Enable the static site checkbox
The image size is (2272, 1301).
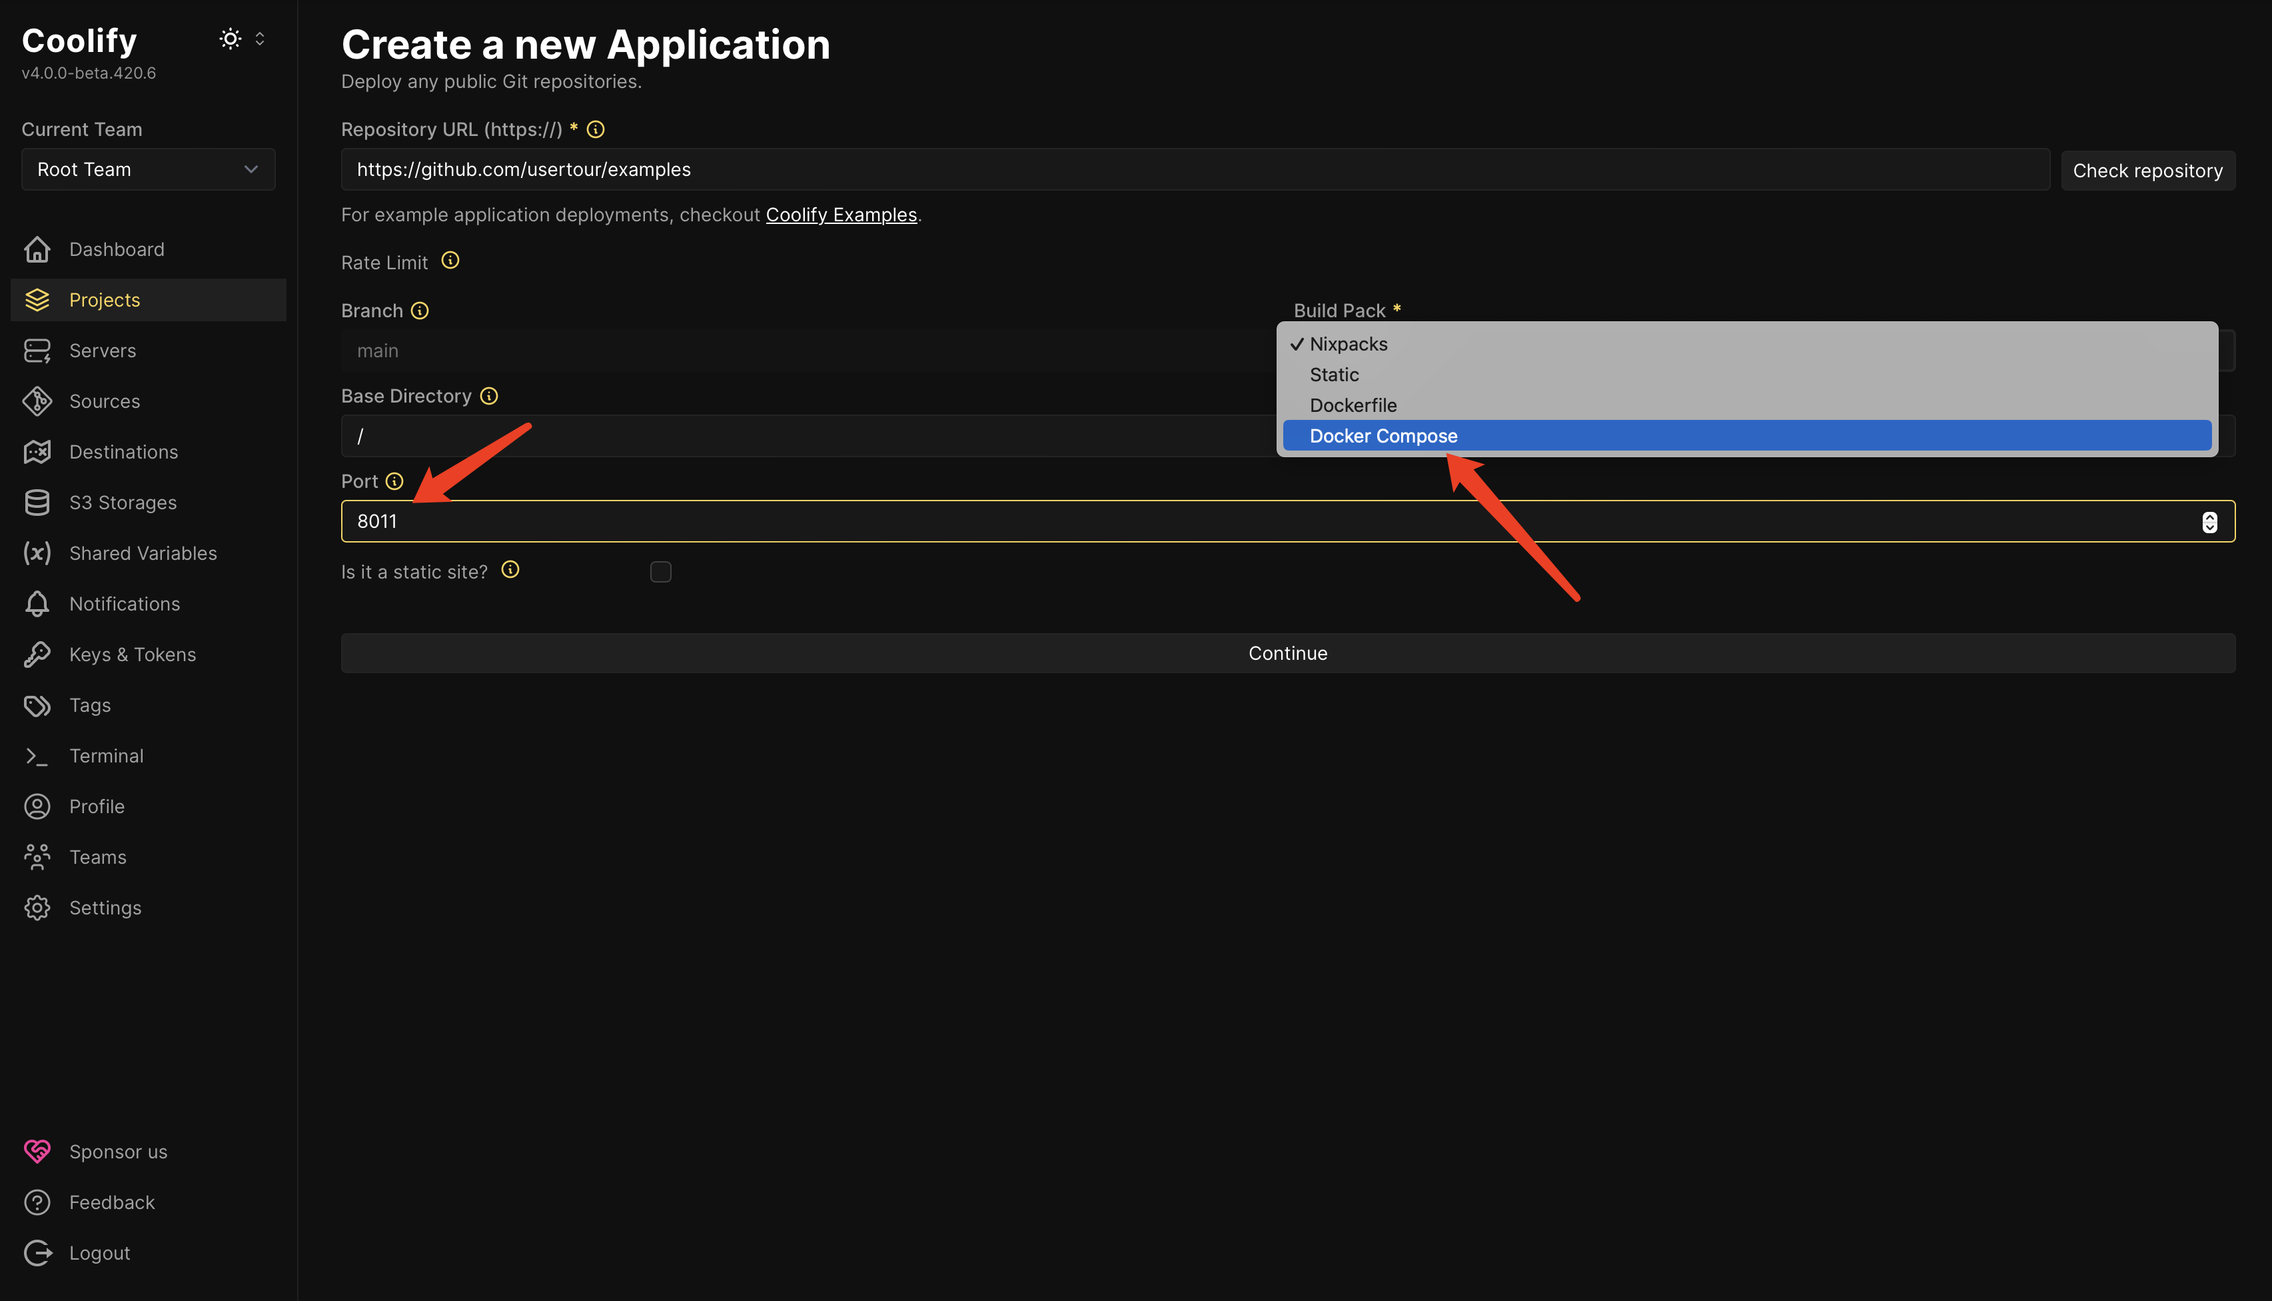pos(660,572)
